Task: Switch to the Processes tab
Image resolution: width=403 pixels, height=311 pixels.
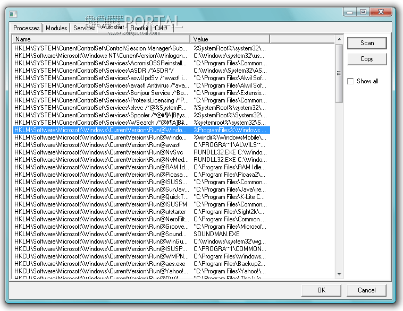Action: click(26, 28)
